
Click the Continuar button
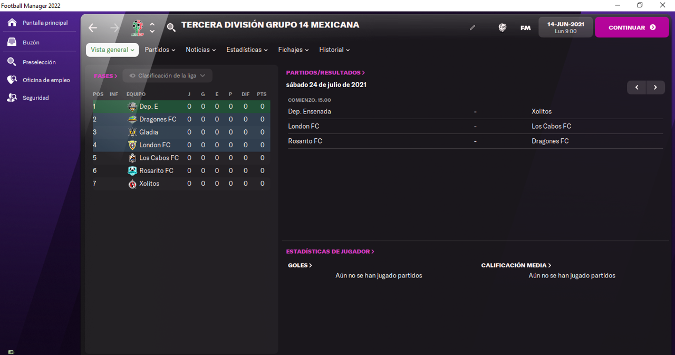[x=632, y=27]
